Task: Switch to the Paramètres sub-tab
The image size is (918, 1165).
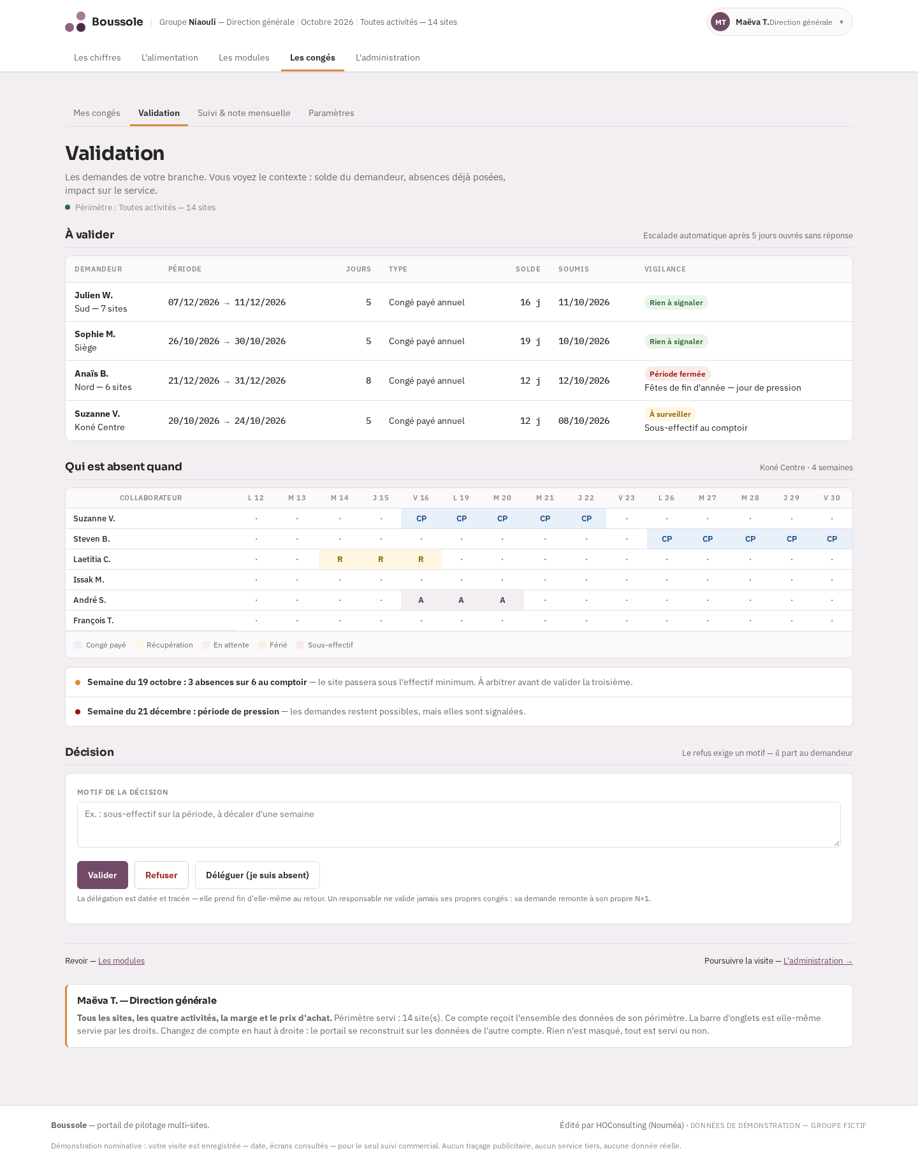Action: coord(331,113)
